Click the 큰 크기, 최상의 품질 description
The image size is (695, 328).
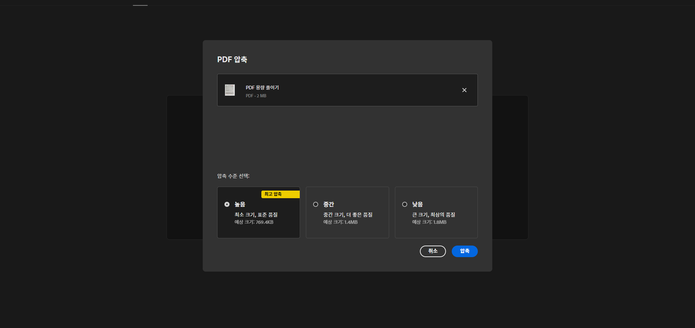tap(434, 214)
